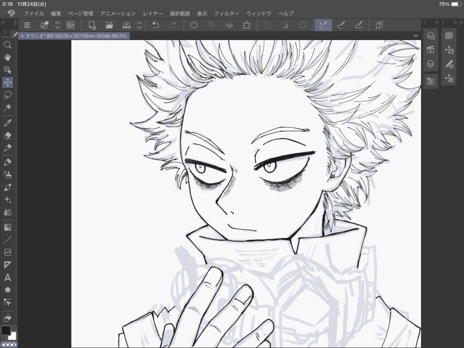Viewport: 464px width, 348px height.
Task: Open the Material folder panel icon
Action: coord(431,81)
